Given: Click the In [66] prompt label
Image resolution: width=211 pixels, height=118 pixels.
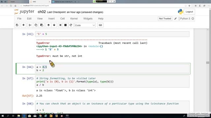Looking at the screenshot, I should [x=28, y=67].
